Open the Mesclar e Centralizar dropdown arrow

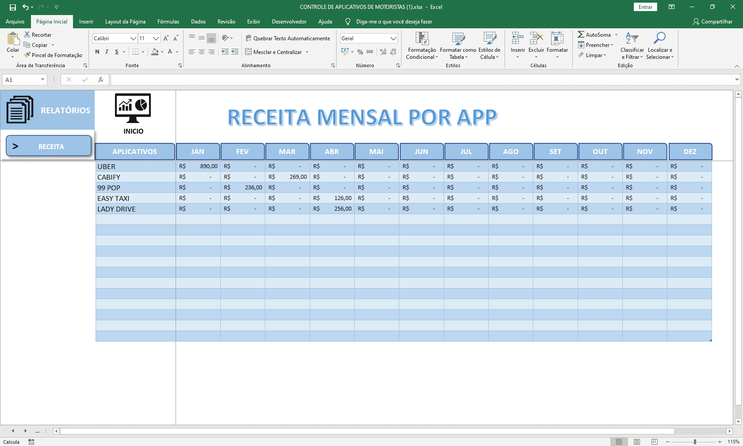click(307, 52)
